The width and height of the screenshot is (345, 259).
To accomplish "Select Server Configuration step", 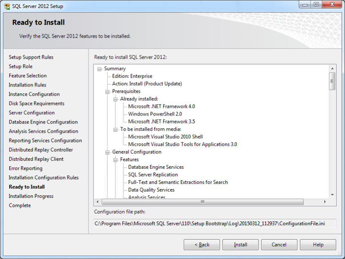I will (x=32, y=113).
